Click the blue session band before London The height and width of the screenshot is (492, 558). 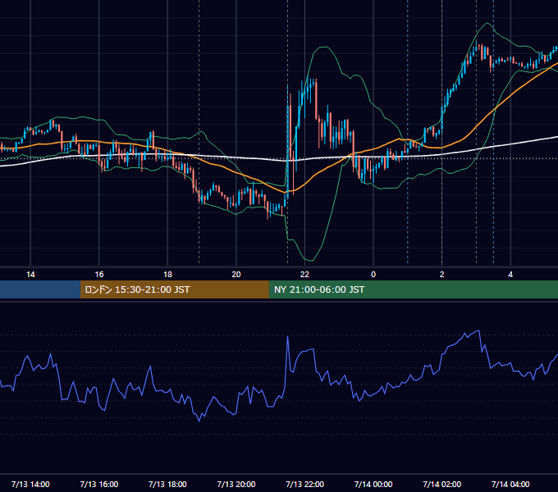coord(40,289)
